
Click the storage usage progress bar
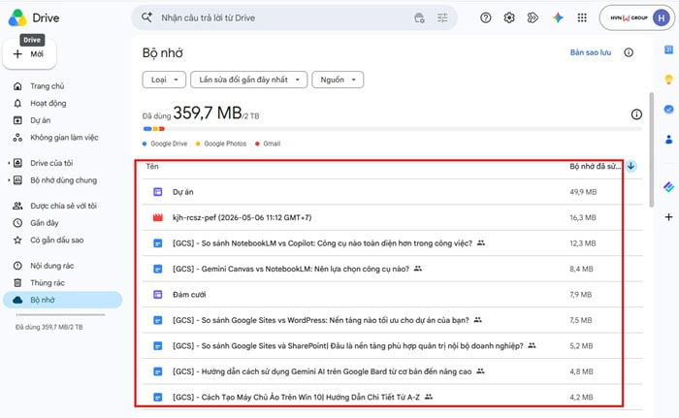tap(392, 129)
